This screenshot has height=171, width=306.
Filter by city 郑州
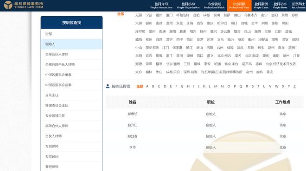[x=295, y=15]
